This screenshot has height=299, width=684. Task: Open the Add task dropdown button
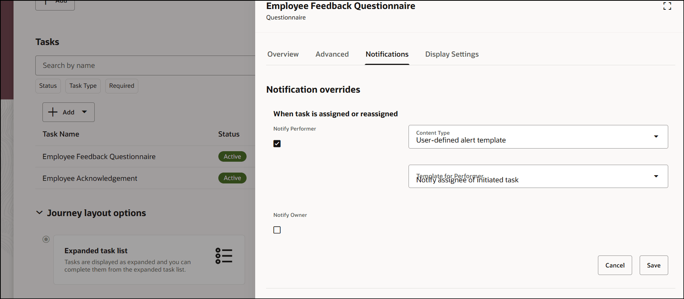coord(68,112)
